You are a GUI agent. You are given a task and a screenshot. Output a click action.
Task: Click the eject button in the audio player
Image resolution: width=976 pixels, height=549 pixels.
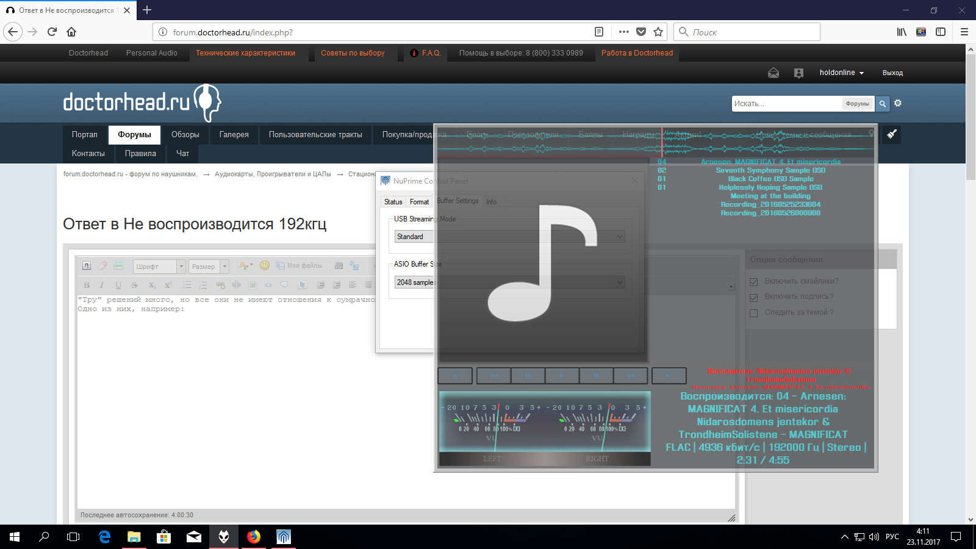point(455,376)
